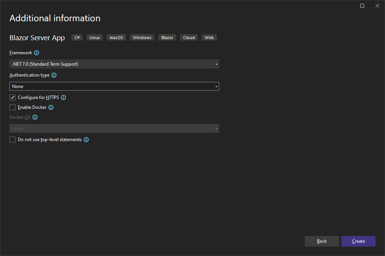Maximize the dialog window

(362, 6)
